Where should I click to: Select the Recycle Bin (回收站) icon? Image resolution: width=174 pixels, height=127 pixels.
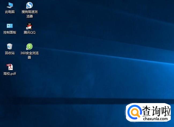[x=10, y=46]
